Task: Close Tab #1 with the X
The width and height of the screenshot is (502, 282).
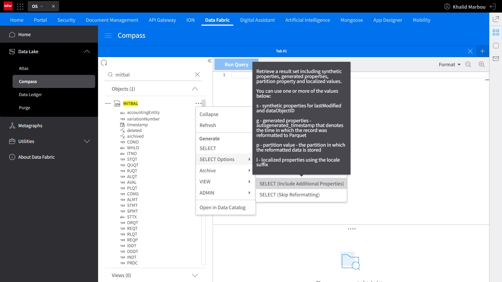Action: point(470,51)
